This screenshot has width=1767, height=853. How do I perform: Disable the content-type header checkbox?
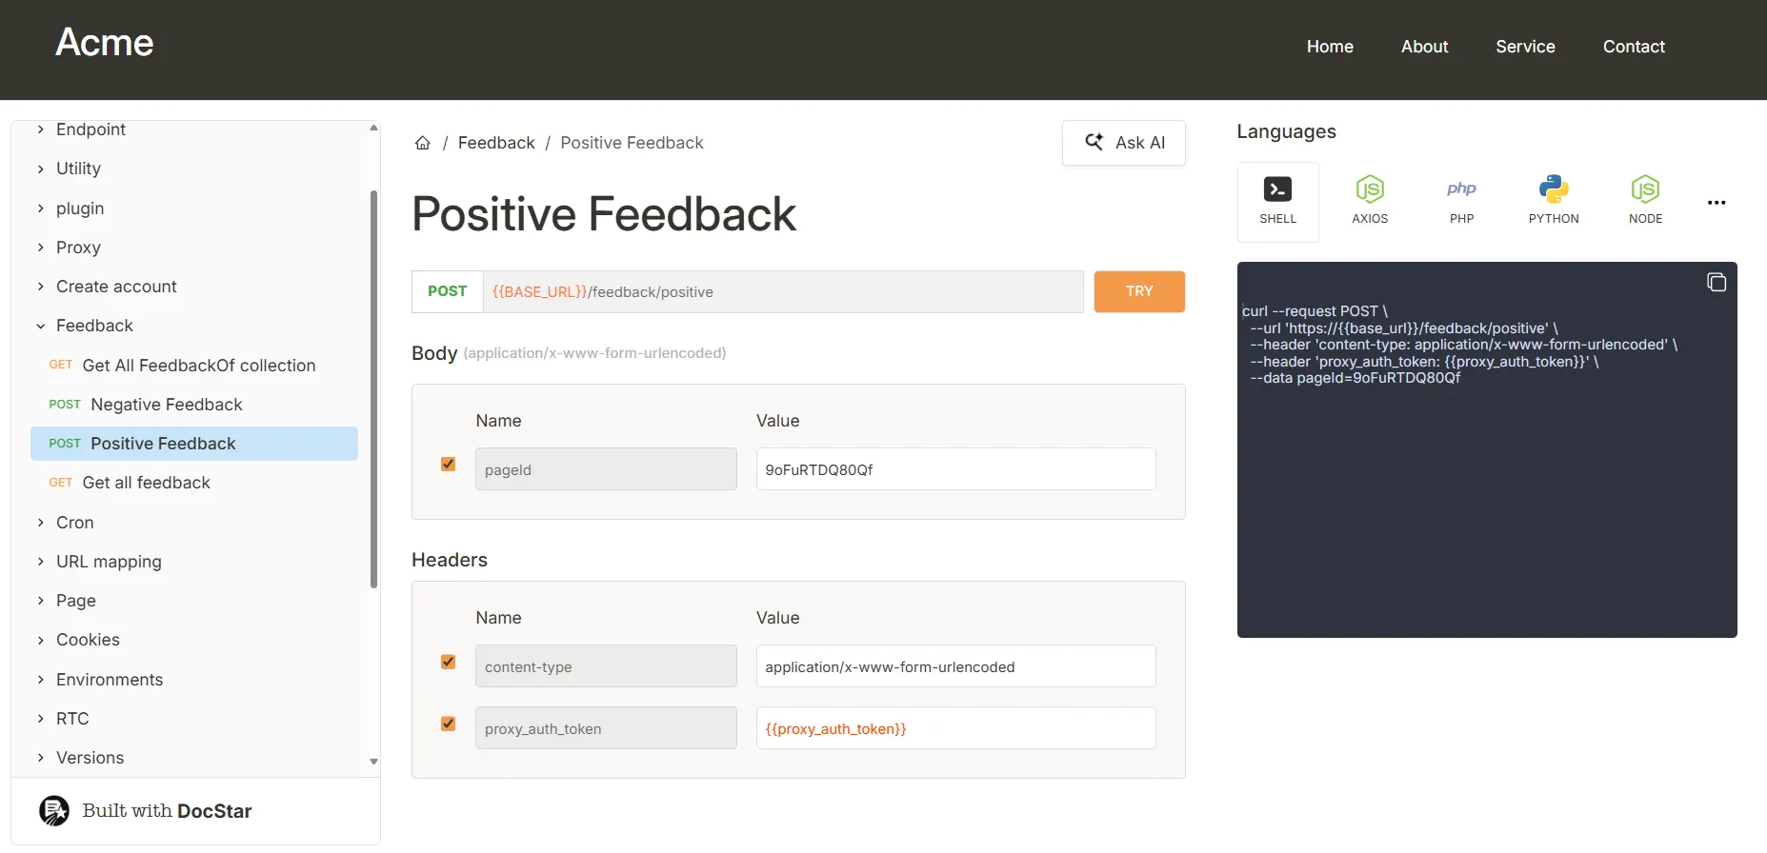pyautogui.click(x=448, y=662)
